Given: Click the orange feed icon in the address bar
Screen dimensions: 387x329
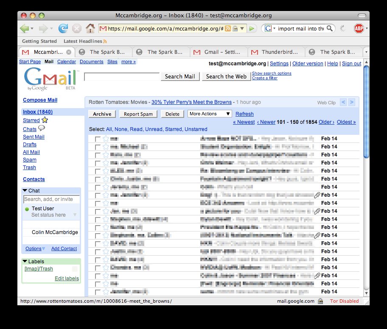Looking at the screenshot, I should 228,28.
